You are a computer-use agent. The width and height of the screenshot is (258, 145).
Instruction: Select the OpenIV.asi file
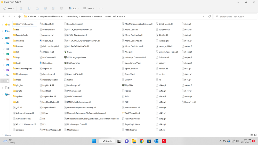(128, 74)
